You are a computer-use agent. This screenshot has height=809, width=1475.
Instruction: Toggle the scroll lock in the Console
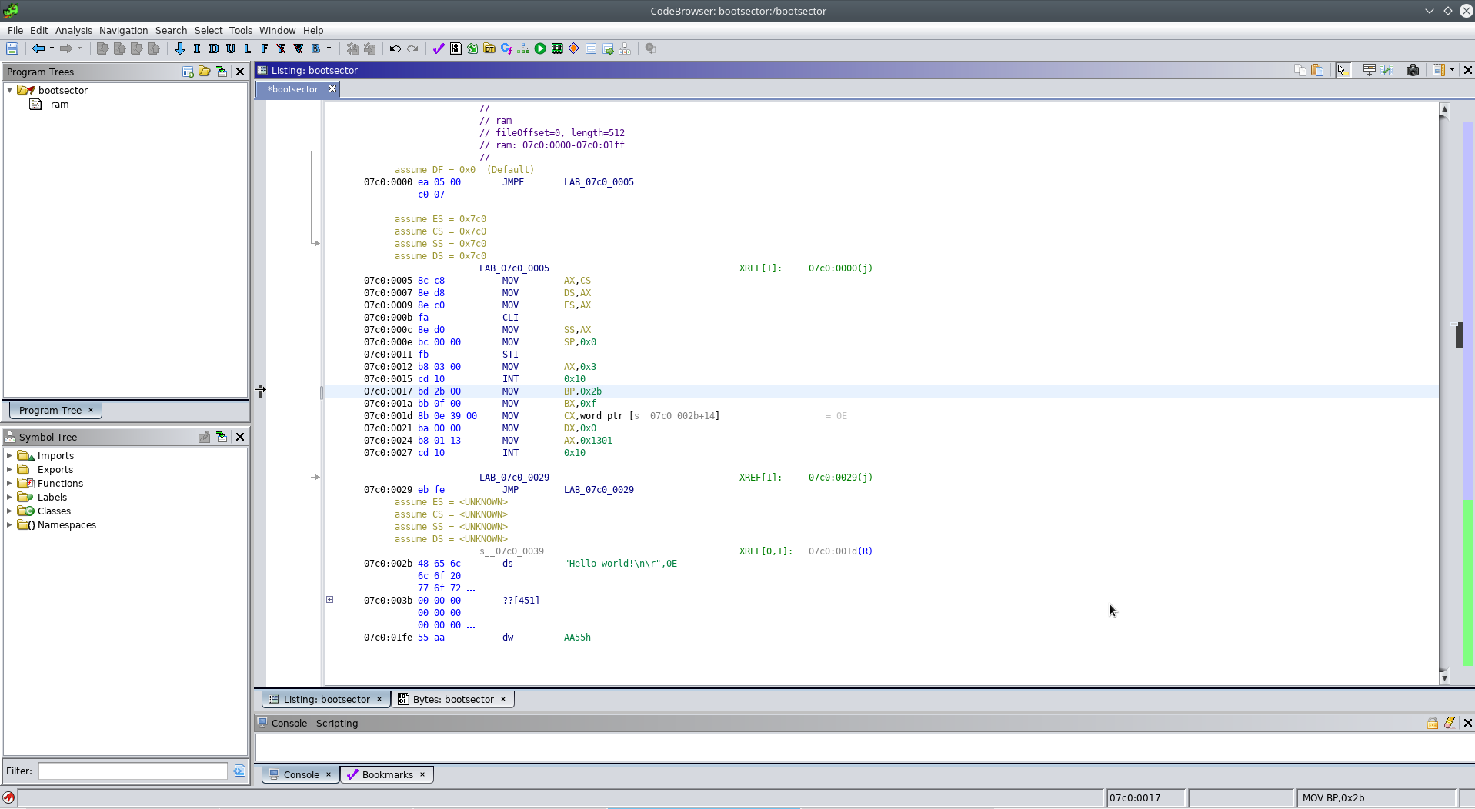point(1433,723)
